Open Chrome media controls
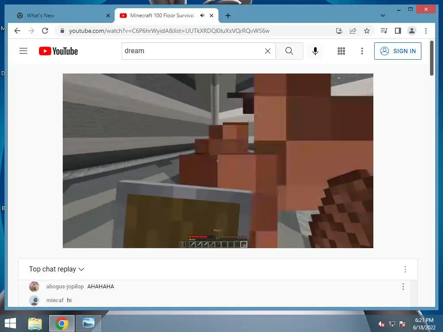Screen dimensions: 443x332 (x=384, y=31)
